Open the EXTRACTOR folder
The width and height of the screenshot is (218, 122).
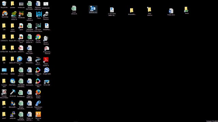(x=4, y=49)
